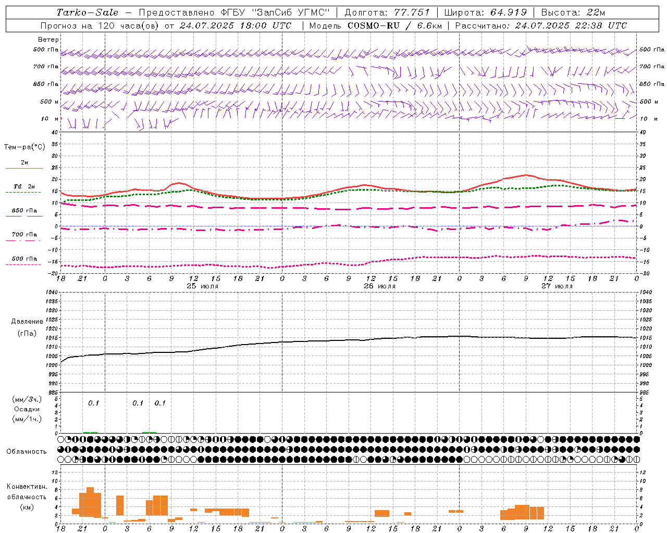The height and width of the screenshot is (533, 667).
Task: Click the 26 июля date label
Action: (379, 286)
